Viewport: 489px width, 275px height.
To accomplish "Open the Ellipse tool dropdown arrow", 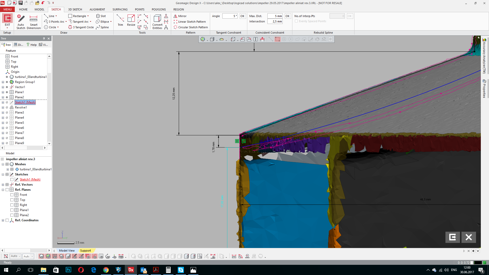I will [111, 22].
